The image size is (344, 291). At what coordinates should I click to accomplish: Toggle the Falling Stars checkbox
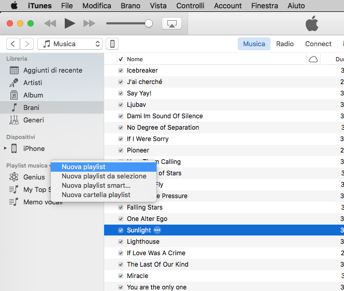click(121, 207)
